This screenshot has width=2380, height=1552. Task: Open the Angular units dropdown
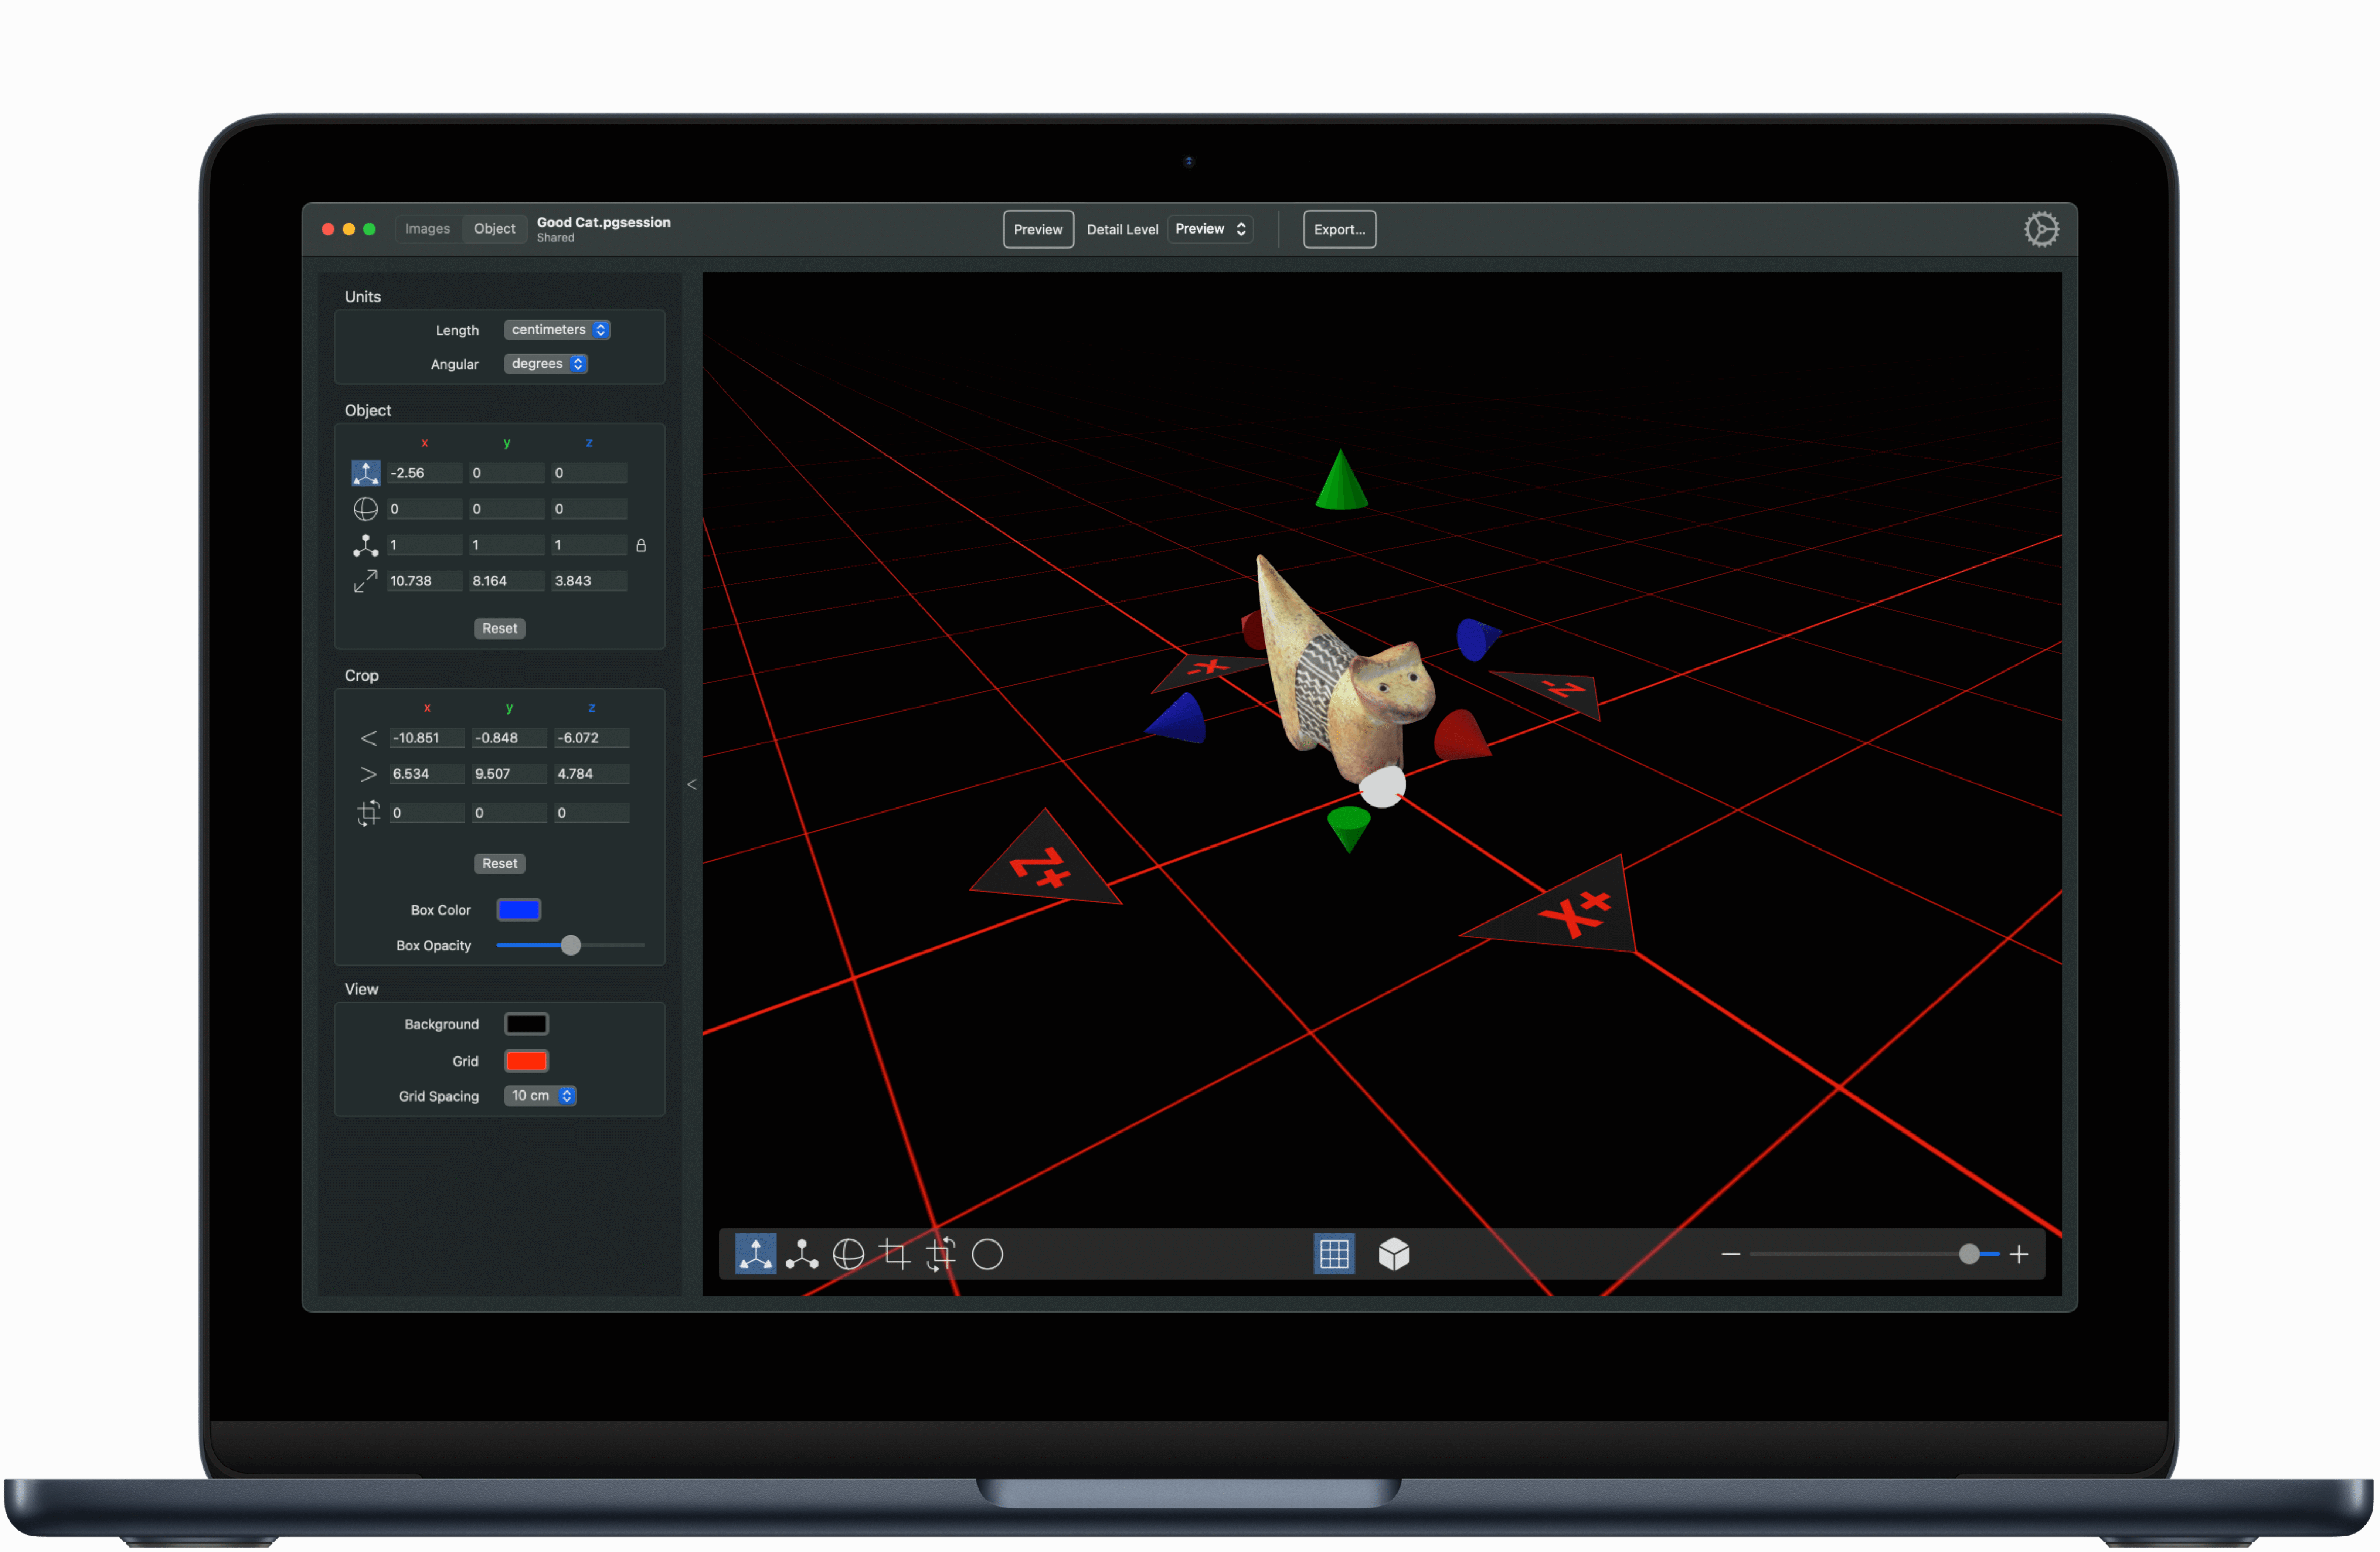[x=546, y=364]
